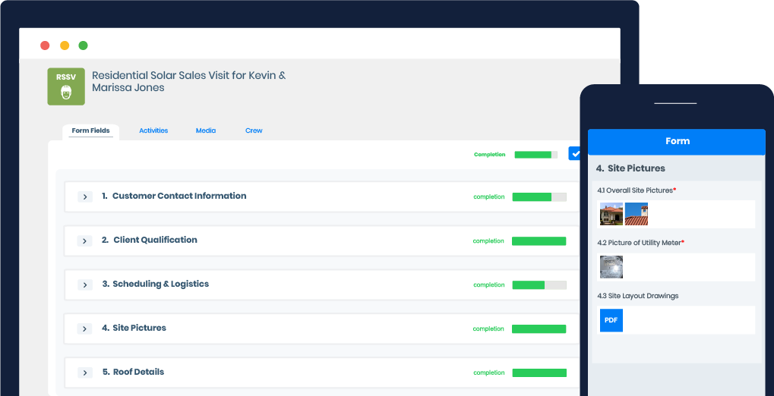Click the '3. Scheduling & Logistics' heading

pyautogui.click(x=156, y=284)
